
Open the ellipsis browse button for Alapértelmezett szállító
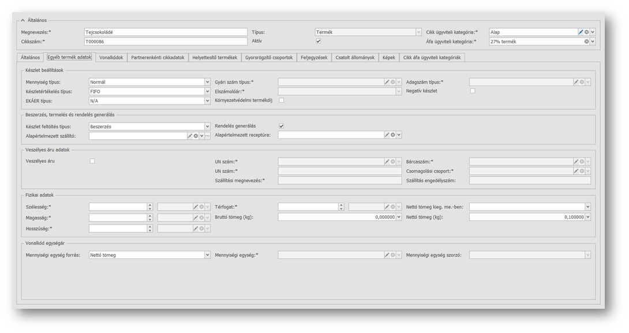point(207,135)
